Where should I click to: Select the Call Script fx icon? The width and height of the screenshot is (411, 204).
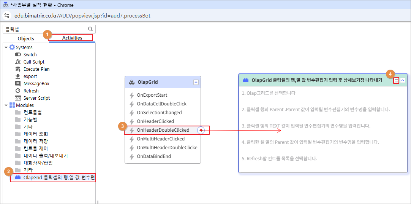pyautogui.click(x=18, y=62)
